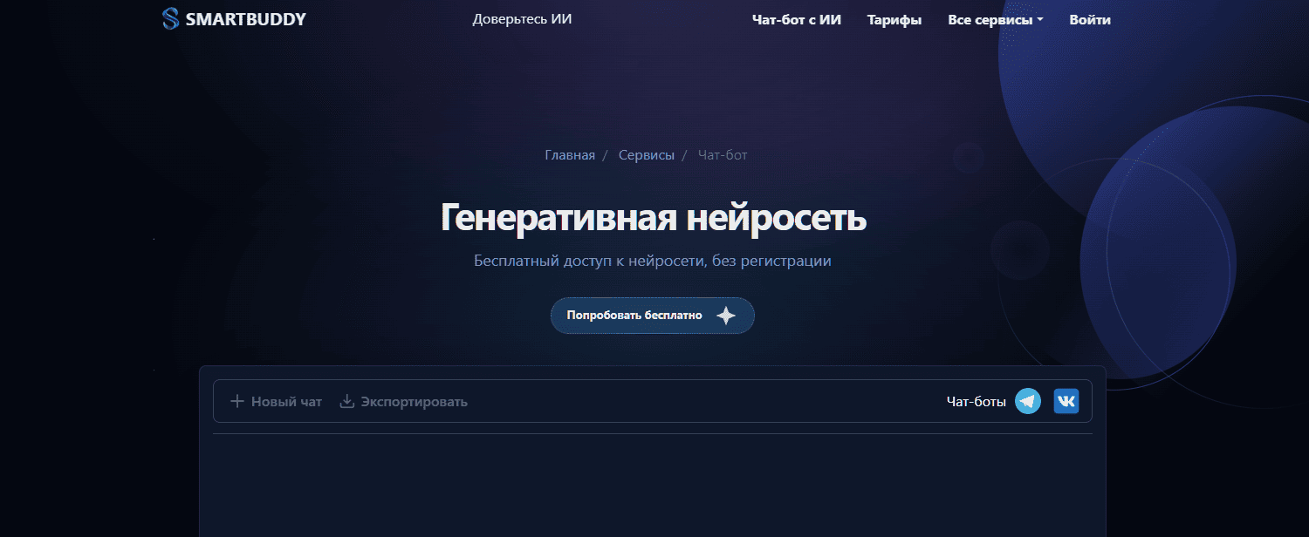Screen dimensions: 1309x537
Task: Open Чат-бот с ИИ in the navigation
Action: (796, 20)
